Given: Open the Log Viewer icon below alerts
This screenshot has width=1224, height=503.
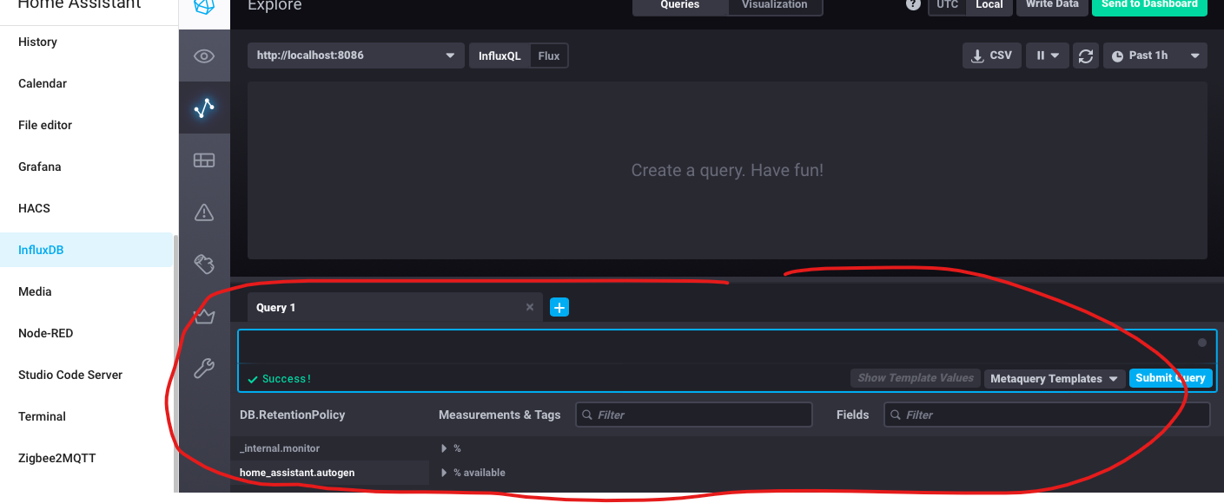Looking at the screenshot, I should [x=204, y=264].
